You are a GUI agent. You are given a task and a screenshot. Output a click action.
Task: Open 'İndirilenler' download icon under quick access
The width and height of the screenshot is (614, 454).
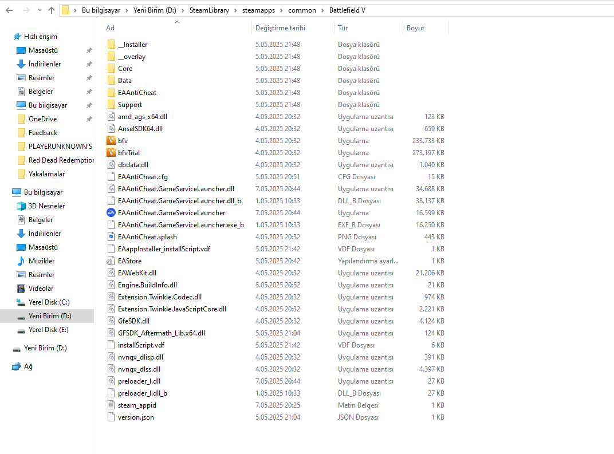21,64
